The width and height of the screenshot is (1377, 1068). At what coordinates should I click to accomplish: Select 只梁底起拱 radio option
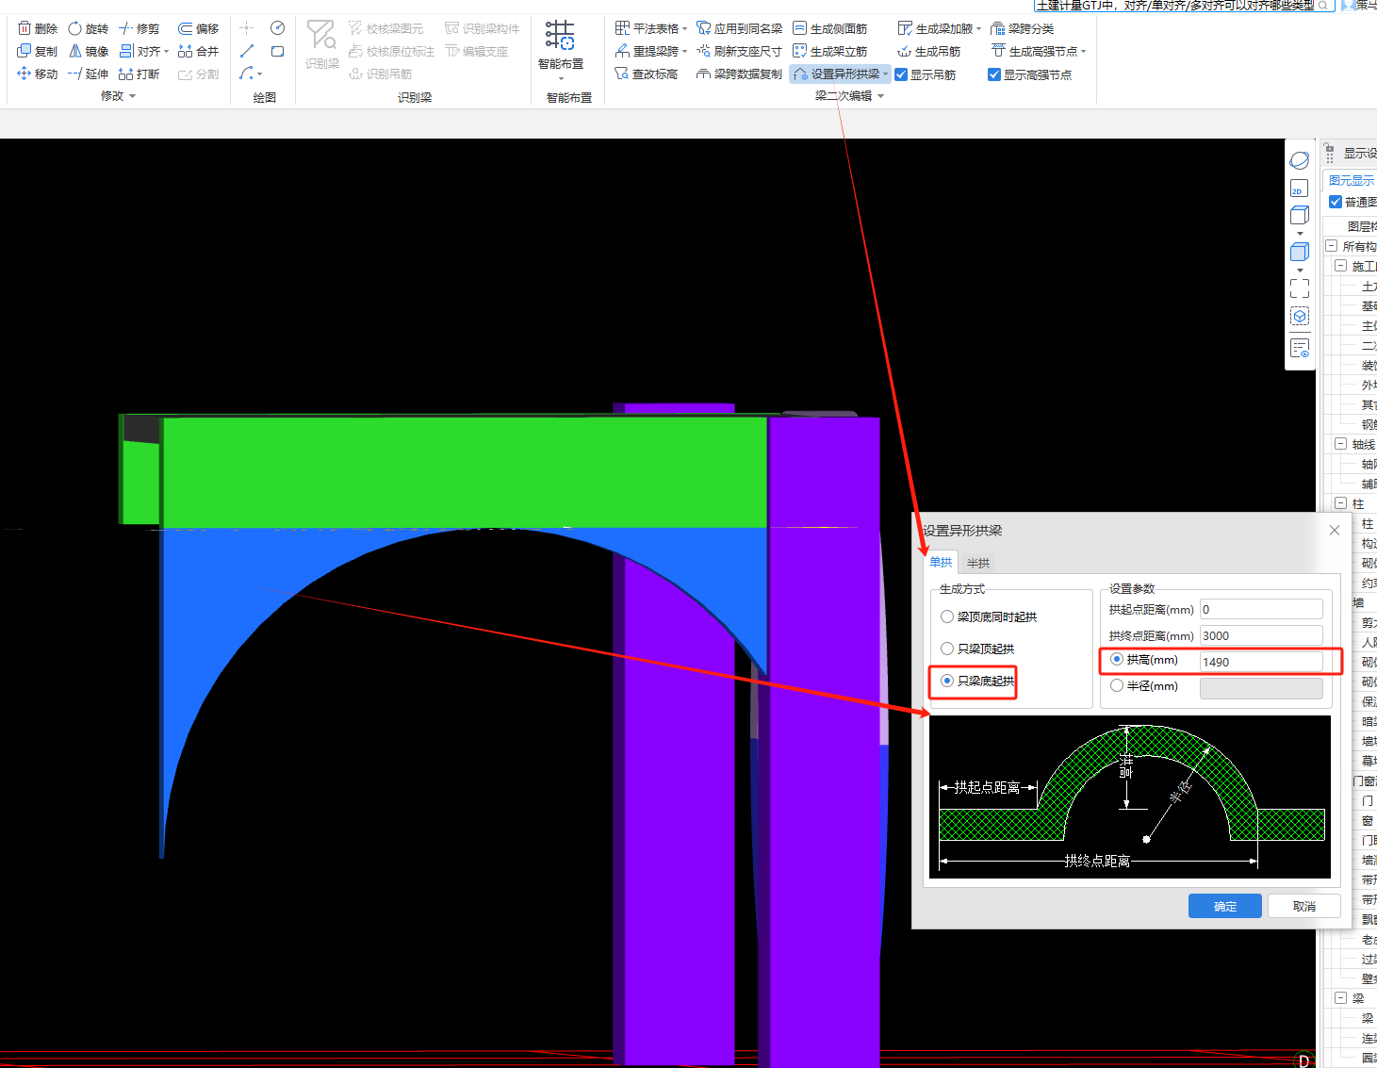point(947,681)
